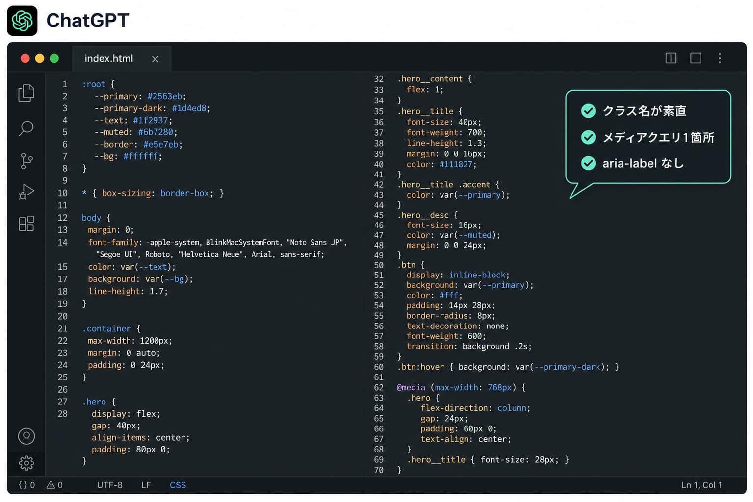Place cursor on the ":root {" line
753x502 pixels.
click(98, 84)
